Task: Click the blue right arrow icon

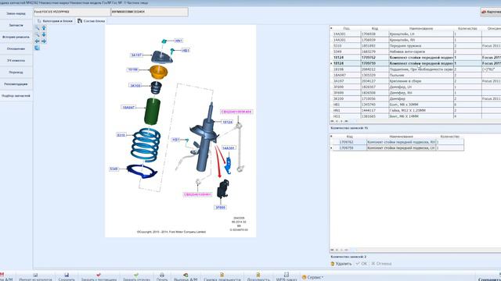Action: click(44, 41)
